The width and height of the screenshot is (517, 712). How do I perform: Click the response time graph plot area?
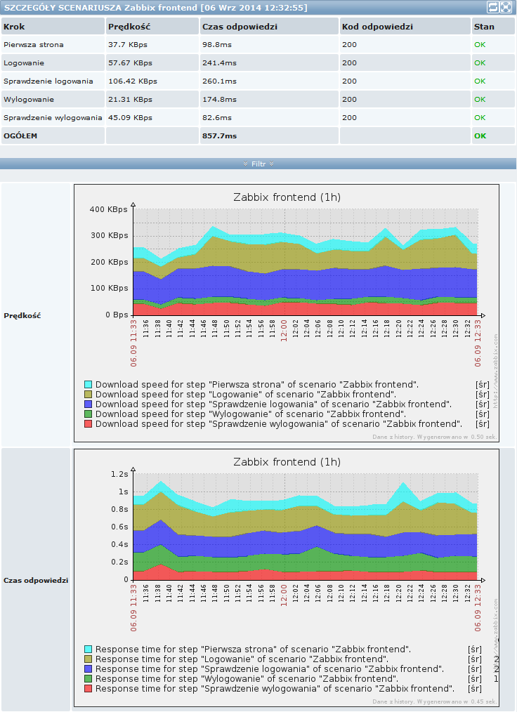pos(306,527)
